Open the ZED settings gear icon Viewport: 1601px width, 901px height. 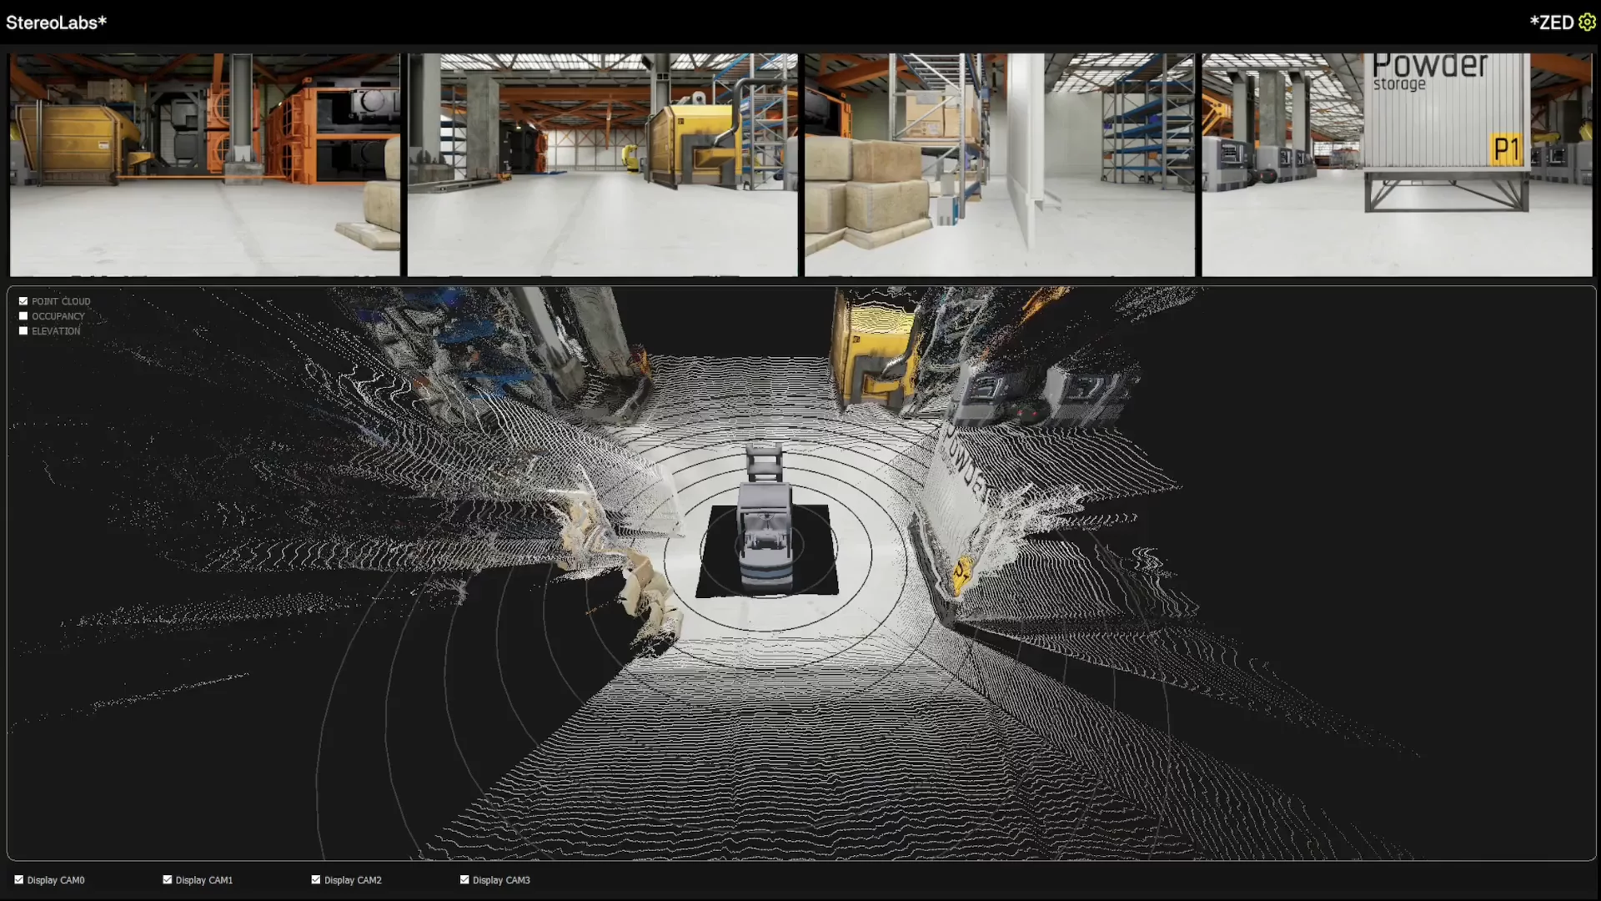pos(1587,23)
